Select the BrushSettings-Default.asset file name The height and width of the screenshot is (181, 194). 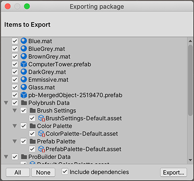coord(84,118)
